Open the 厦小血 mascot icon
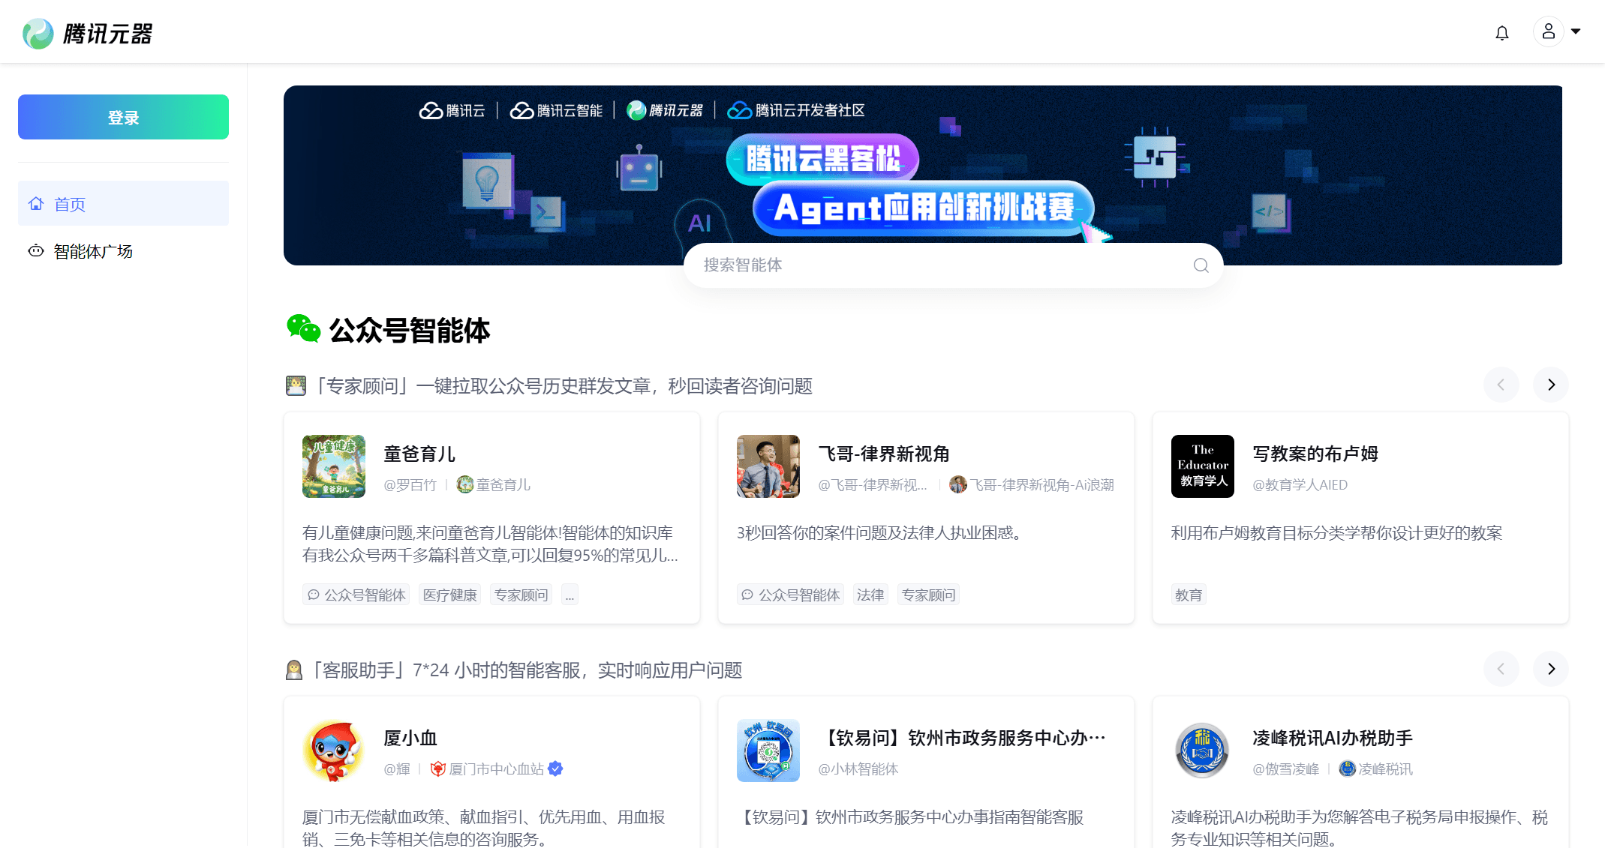 [x=334, y=751]
